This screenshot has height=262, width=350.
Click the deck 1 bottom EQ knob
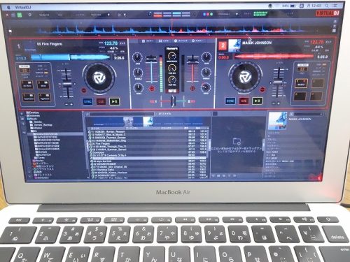[x=139, y=87]
